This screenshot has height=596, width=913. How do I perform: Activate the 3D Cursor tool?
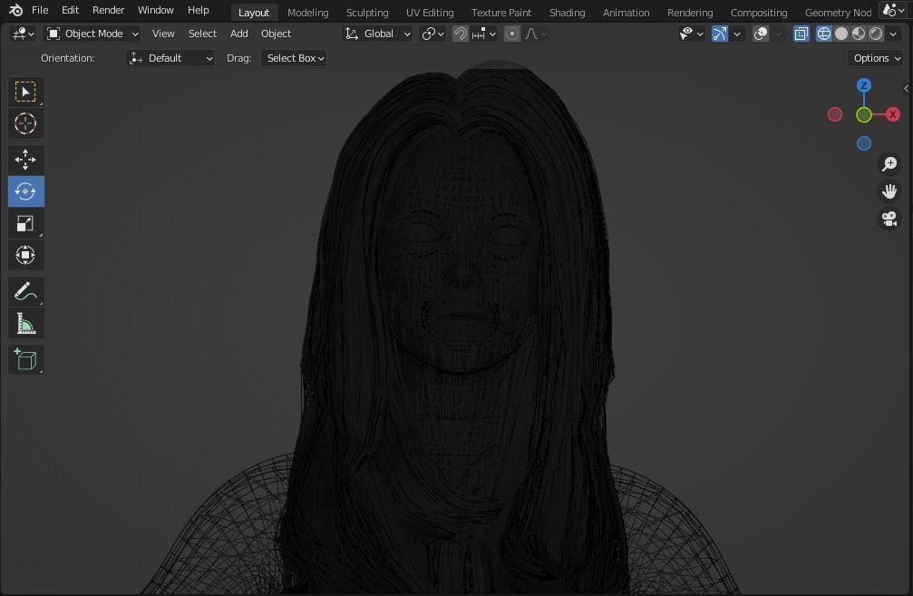[25, 123]
